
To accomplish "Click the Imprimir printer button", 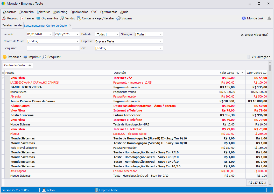I will tap(32, 57).
